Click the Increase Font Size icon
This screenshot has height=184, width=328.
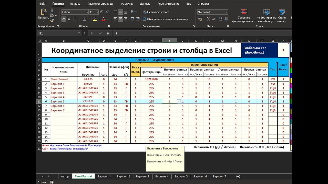[x=101, y=12]
